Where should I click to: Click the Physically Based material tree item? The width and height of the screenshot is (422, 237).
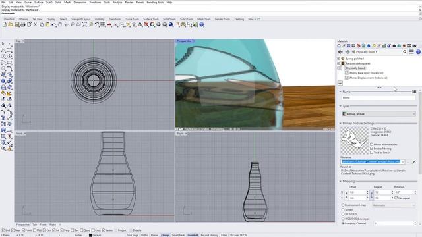pyautogui.click(x=355, y=68)
